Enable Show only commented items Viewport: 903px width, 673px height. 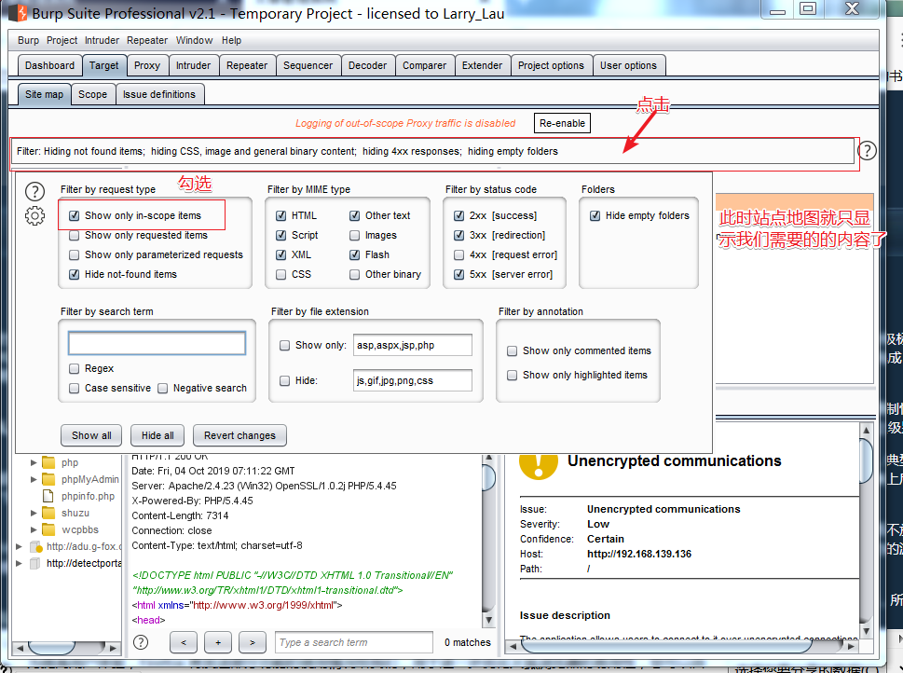coord(512,350)
